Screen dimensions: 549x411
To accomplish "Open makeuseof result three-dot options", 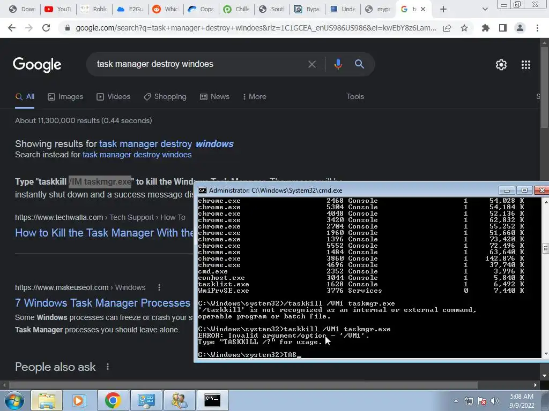I will 159,287.
